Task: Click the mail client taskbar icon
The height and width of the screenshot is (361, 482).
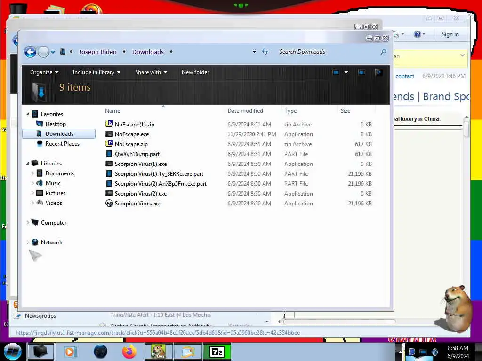Action: [188, 352]
